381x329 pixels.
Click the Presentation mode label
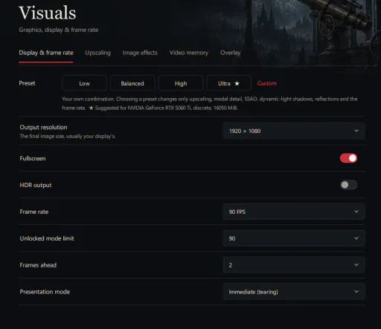coord(45,292)
